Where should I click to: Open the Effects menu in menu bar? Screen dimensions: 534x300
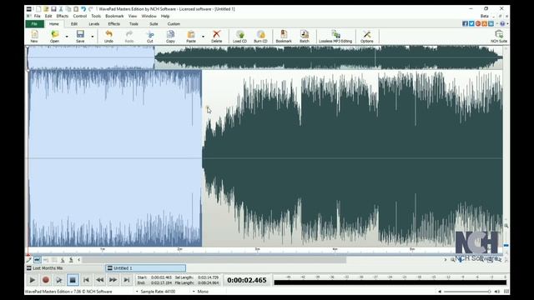click(63, 16)
